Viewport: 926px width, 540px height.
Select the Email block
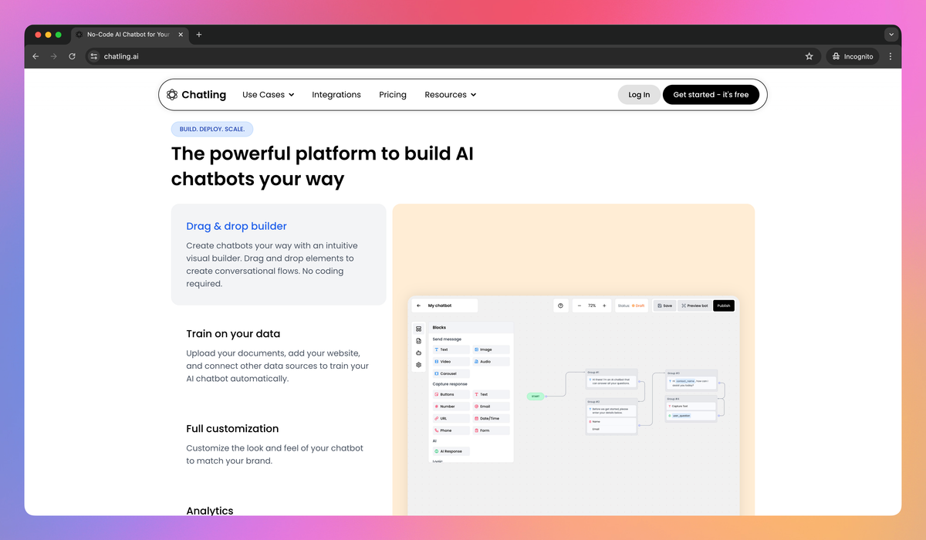click(x=492, y=407)
